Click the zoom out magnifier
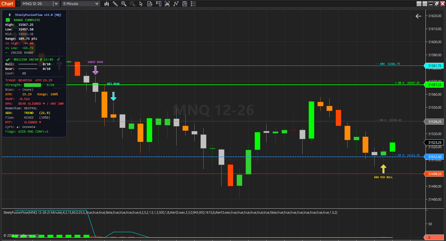446x241 pixels. point(133,4)
